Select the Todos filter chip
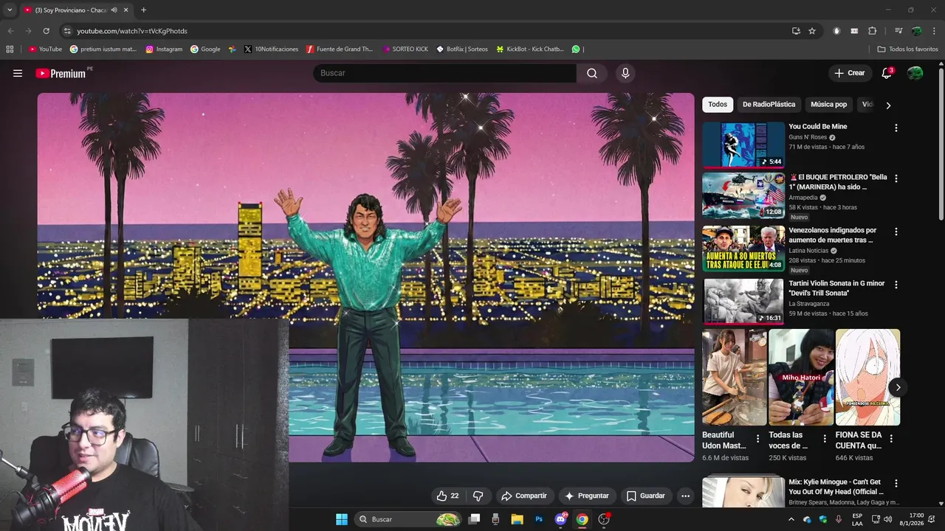This screenshot has height=531, width=945. [x=718, y=105]
